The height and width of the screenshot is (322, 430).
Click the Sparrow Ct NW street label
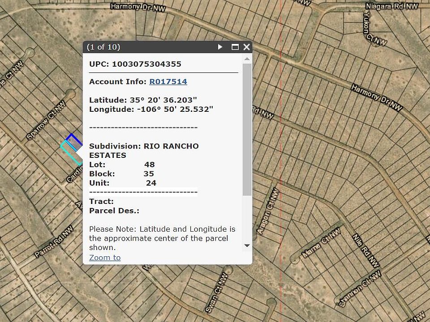point(46,120)
